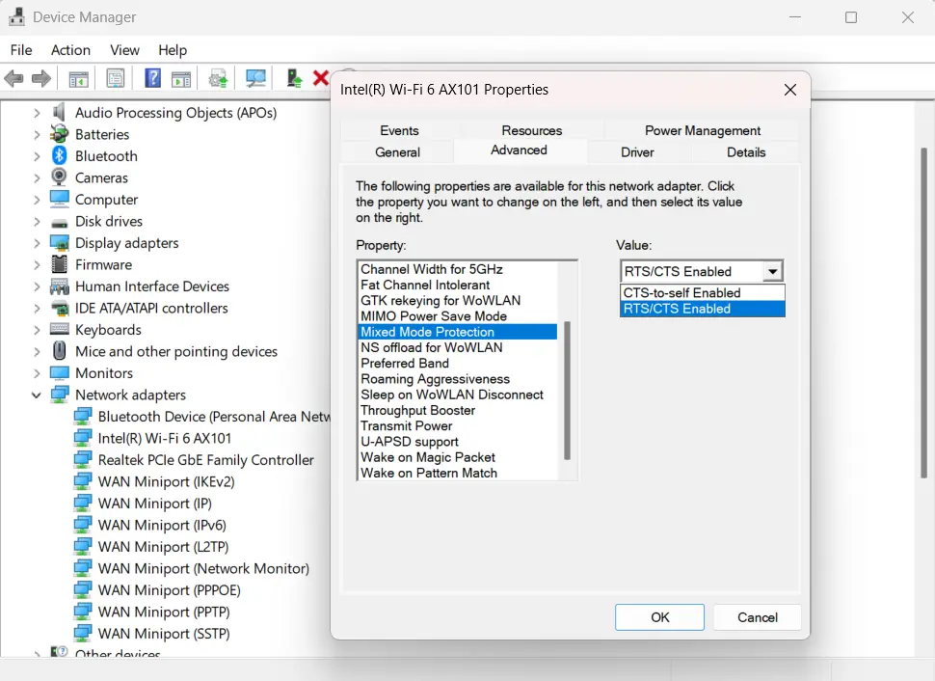Open the Value dropdown arrow
Screen dimensions: 935x681
coord(773,272)
